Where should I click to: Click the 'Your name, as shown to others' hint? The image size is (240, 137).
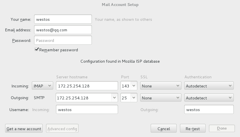pyautogui.click(x=123, y=19)
